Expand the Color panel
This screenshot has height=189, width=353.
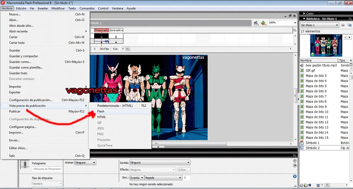point(304,13)
